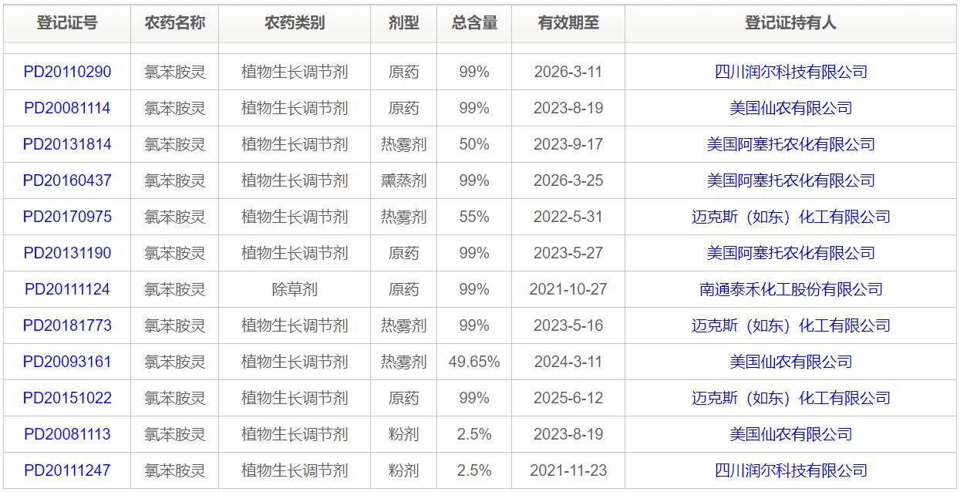Open registration PD20151022 link
The image size is (960, 492).
pyautogui.click(x=67, y=398)
